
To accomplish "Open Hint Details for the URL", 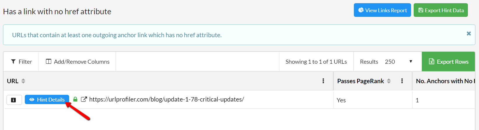I will 47,99.
